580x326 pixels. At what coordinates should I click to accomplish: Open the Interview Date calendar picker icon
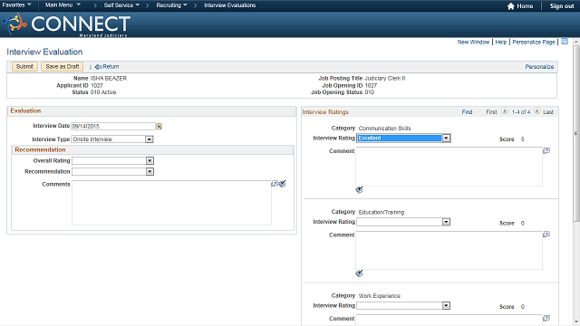pyautogui.click(x=159, y=127)
